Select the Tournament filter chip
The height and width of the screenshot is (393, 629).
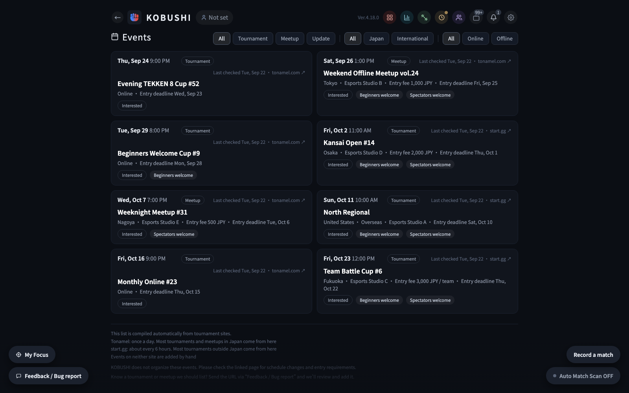coord(253,39)
